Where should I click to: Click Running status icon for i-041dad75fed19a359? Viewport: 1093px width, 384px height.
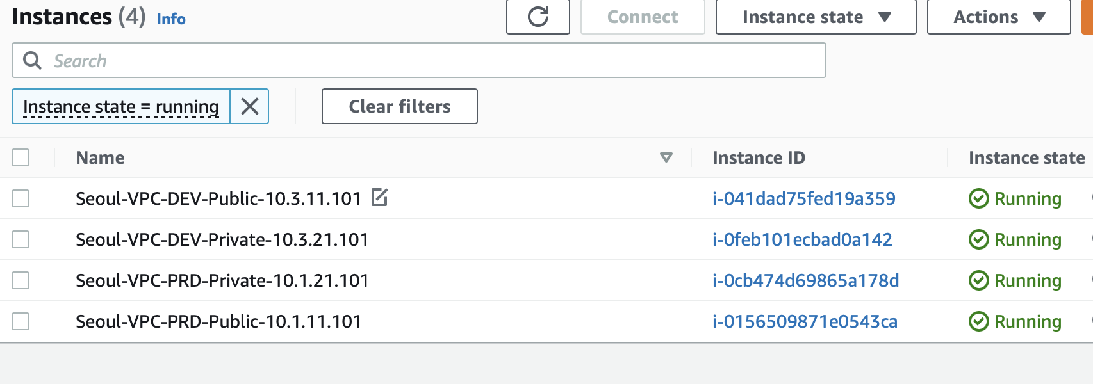(978, 198)
